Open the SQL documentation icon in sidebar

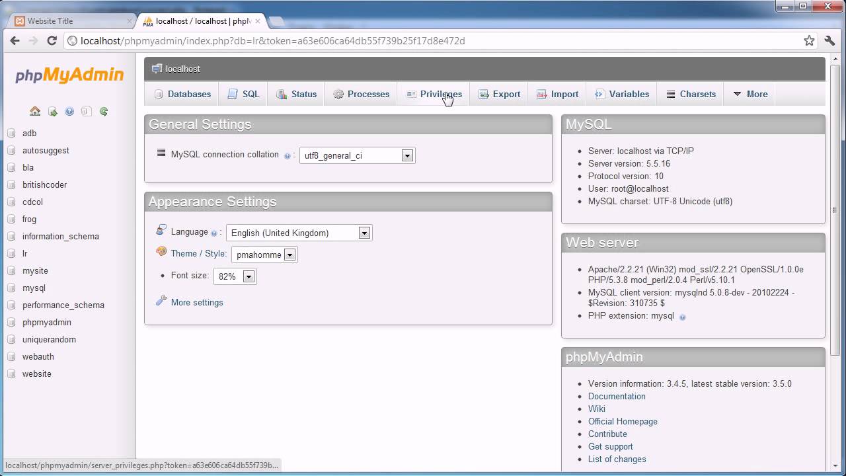(x=87, y=112)
